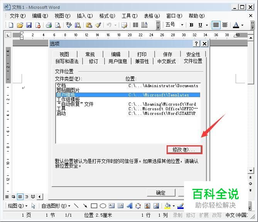
Task: Expand the Undo history dropdown arrow
Action: coord(115,25)
